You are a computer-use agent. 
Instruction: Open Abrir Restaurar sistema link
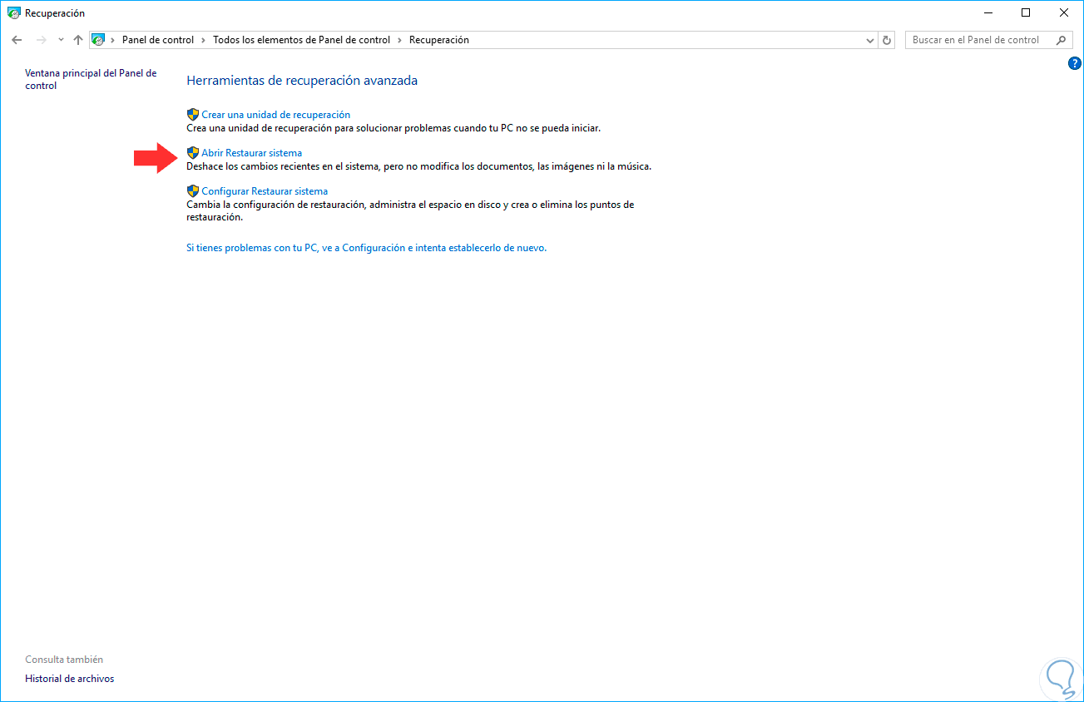click(252, 153)
